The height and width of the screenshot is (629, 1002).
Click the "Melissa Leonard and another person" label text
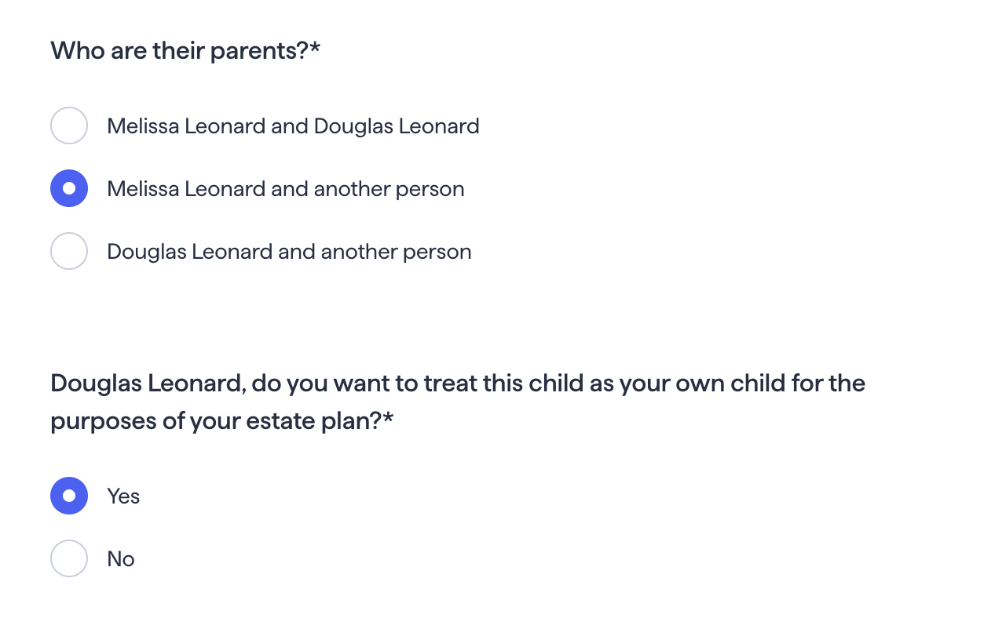(x=286, y=189)
